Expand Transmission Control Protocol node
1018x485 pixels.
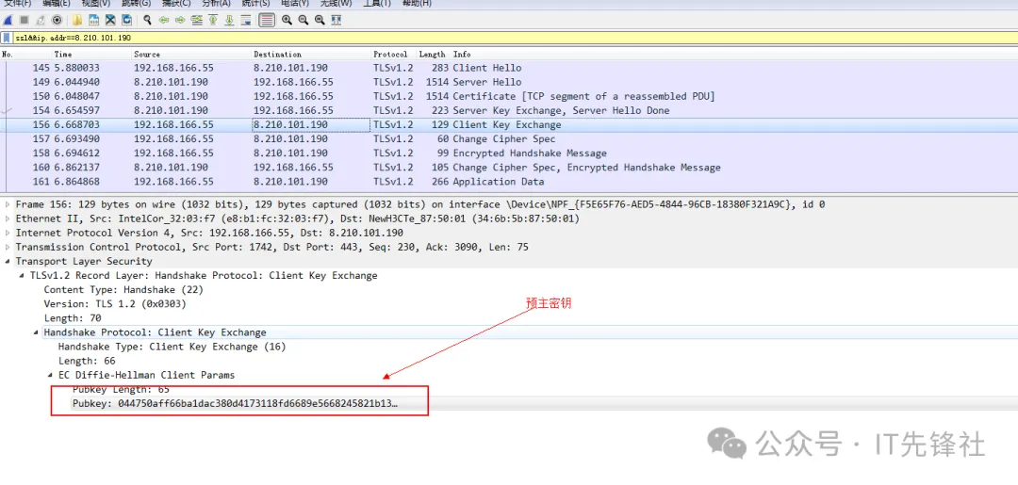pos(8,248)
